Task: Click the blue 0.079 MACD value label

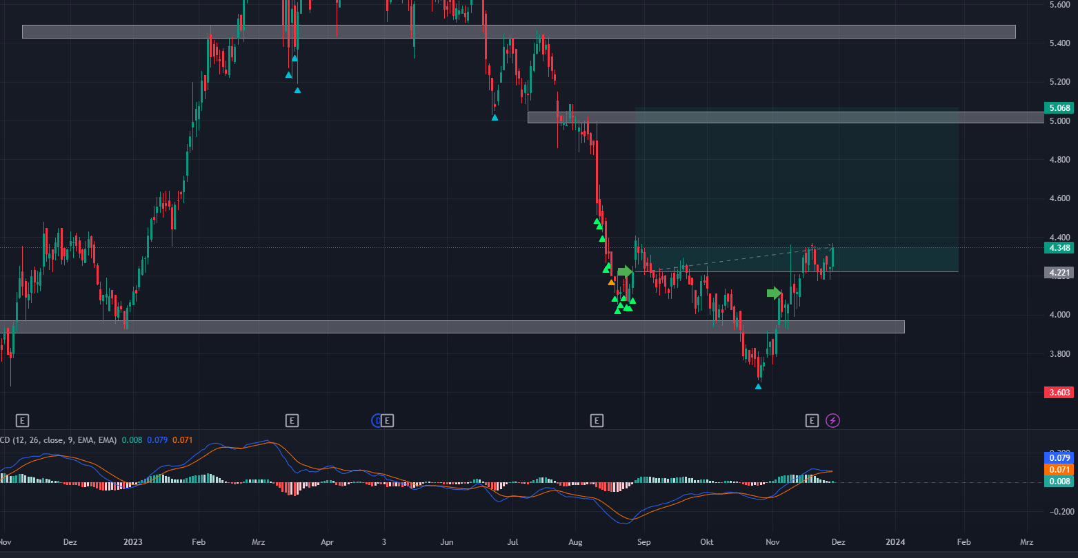Action: click(1059, 457)
